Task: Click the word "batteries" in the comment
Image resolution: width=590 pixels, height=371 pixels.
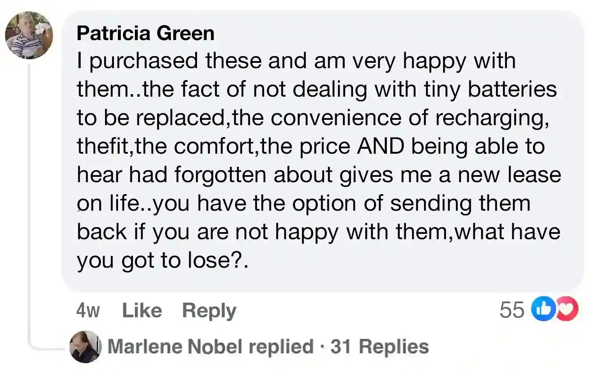Action: [512, 89]
